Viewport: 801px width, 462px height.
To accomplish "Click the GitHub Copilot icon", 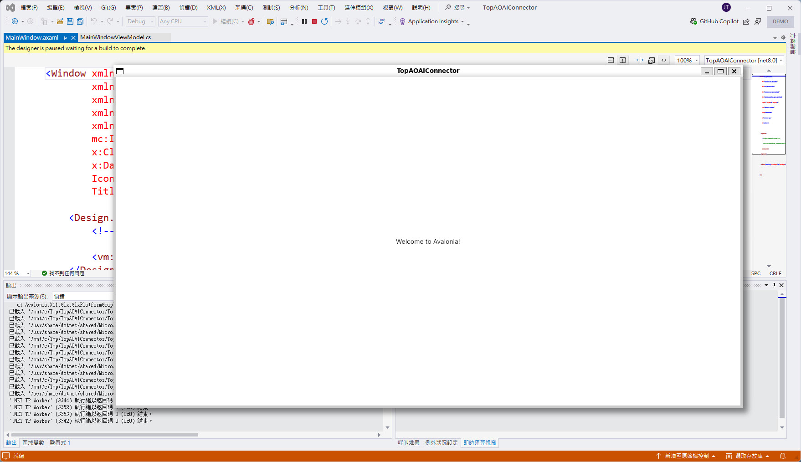I will (693, 21).
